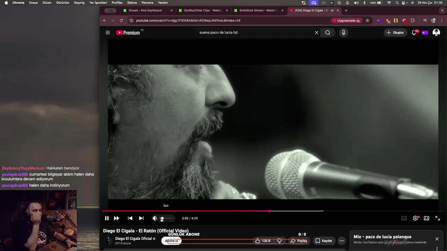Go back in Chrome
Viewport: 447px width, 251px height.
(104, 21)
